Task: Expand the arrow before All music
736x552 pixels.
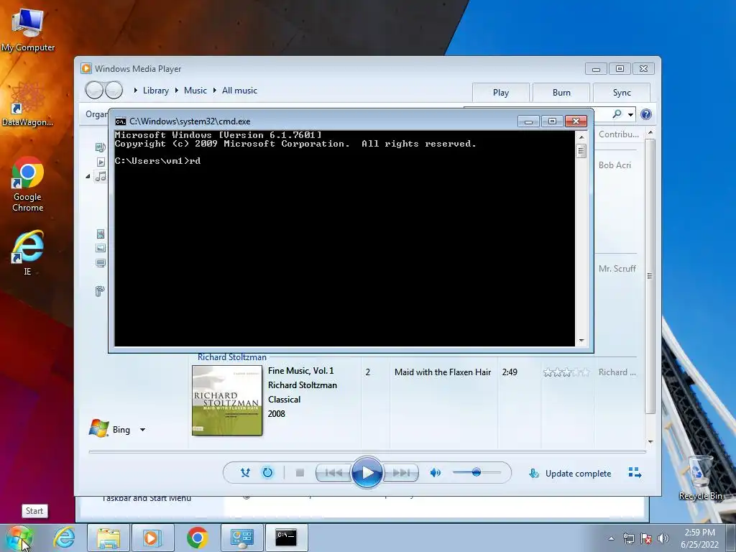Action: pyautogui.click(x=214, y=90)
